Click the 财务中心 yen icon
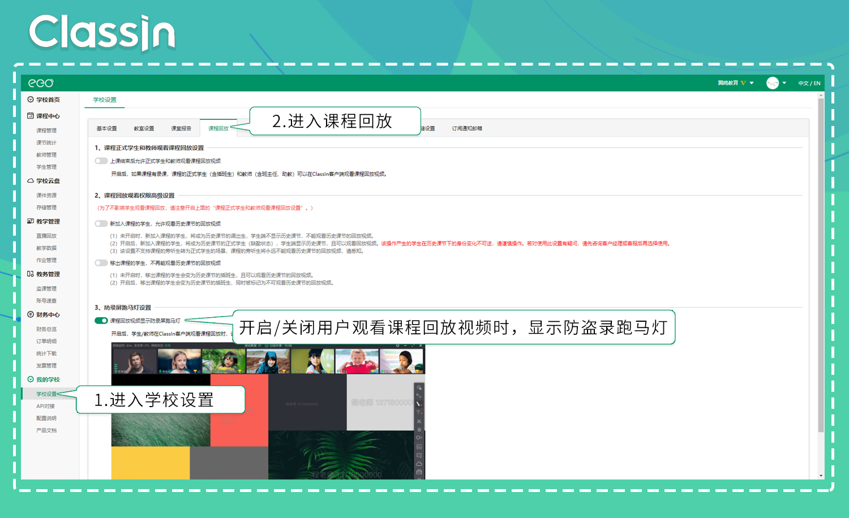The image size is (849, 518). (31, 314)
